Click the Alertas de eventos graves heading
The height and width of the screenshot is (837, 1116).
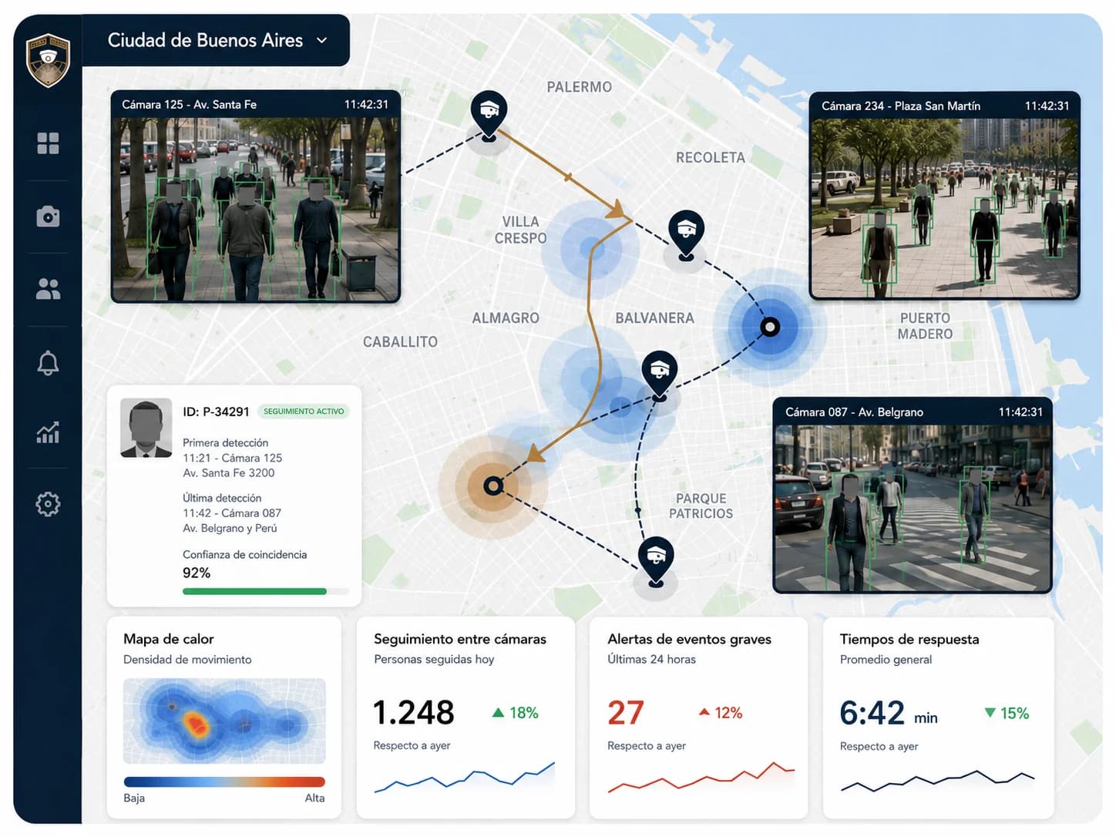(x=689, y=639)
